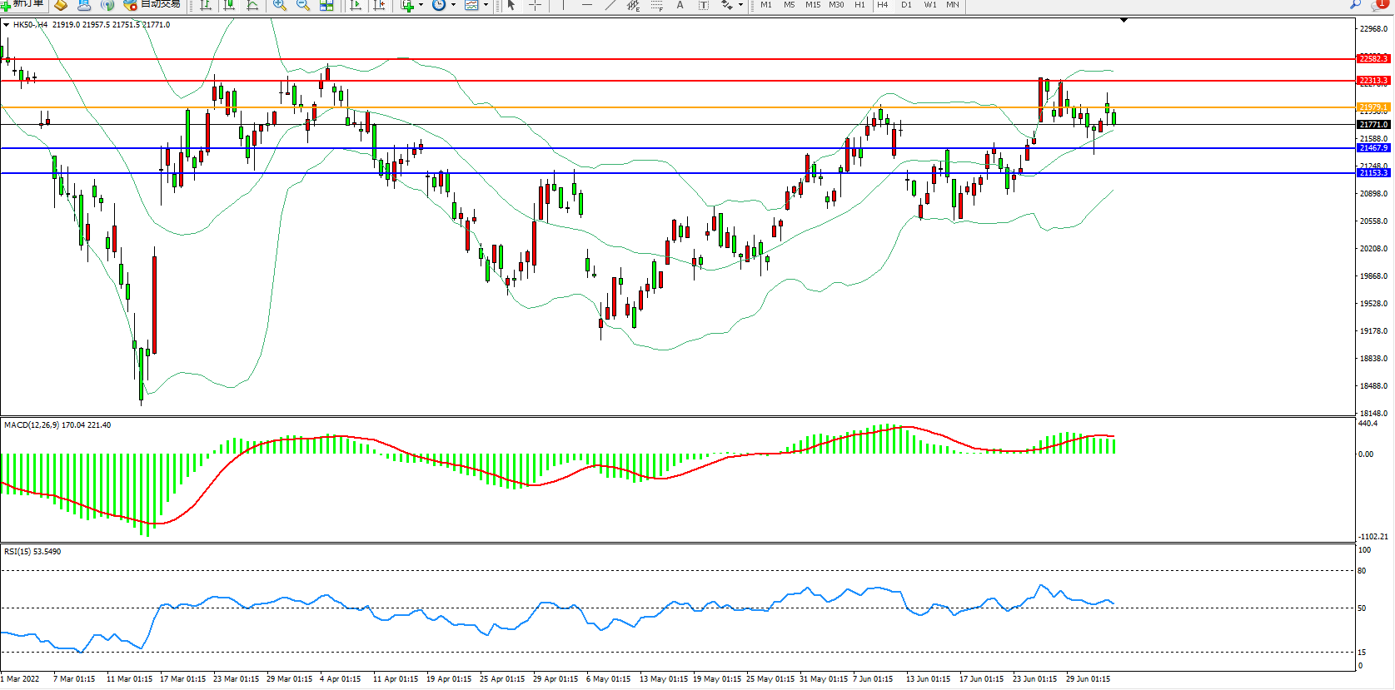Expand the chart templates dropdown arrow
1395x690 pixels.
(x=486, y=5)
